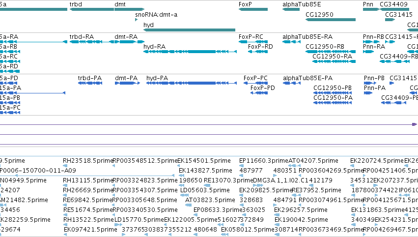Select EST EK143827.5prime

click(x=205, y=171)
